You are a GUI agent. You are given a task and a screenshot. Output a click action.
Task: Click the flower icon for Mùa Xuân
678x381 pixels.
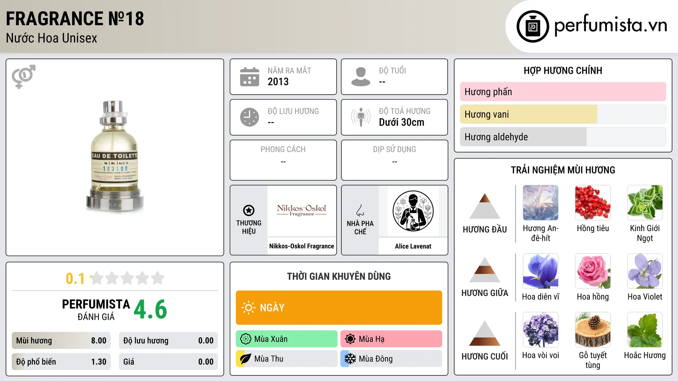click(246, 339)
